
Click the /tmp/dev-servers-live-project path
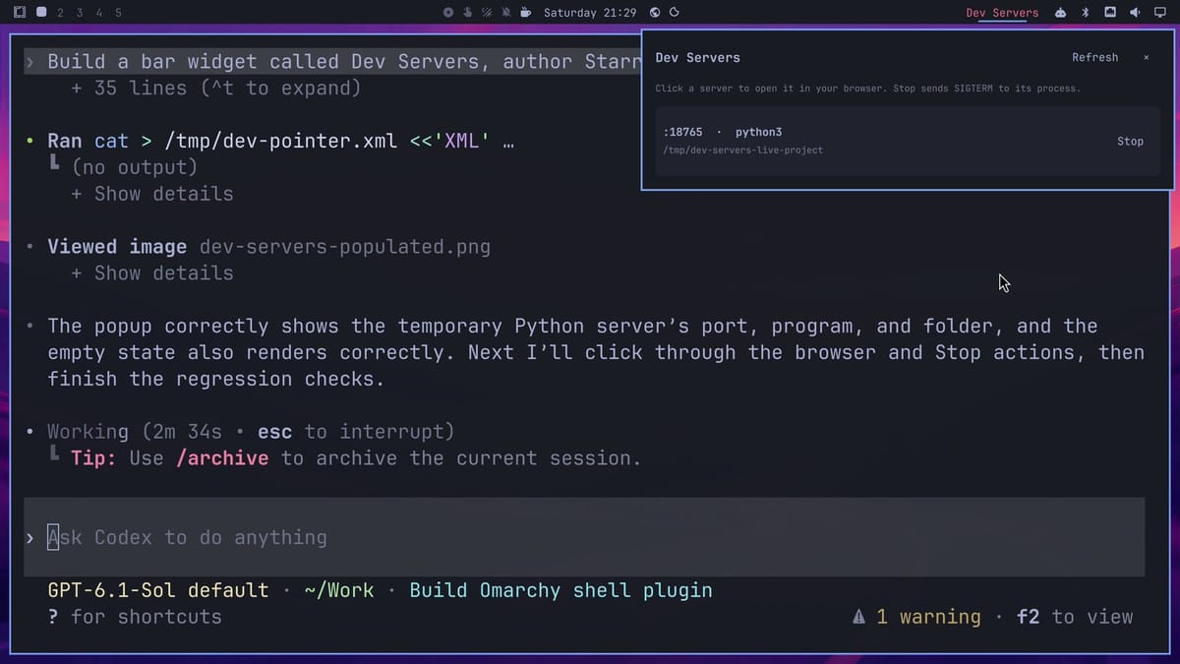point(742,150)
